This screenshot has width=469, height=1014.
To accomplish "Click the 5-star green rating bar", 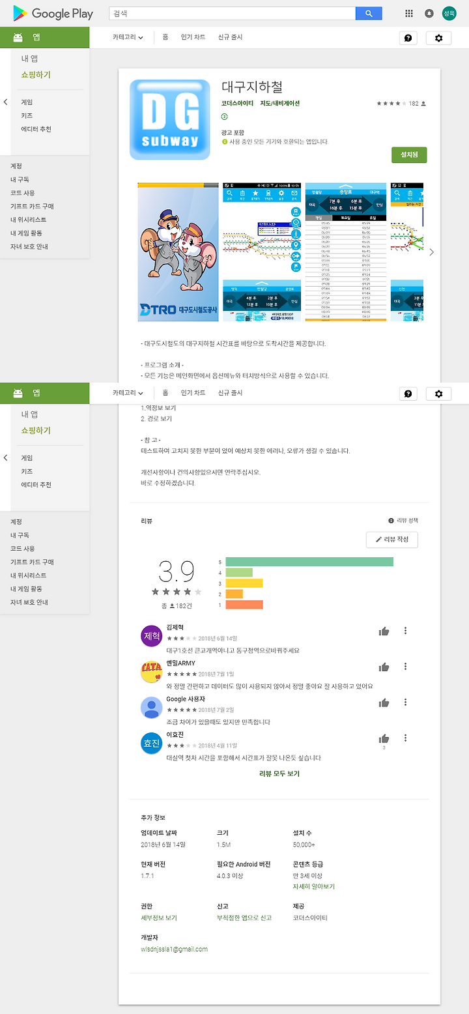I will (309, 562).
